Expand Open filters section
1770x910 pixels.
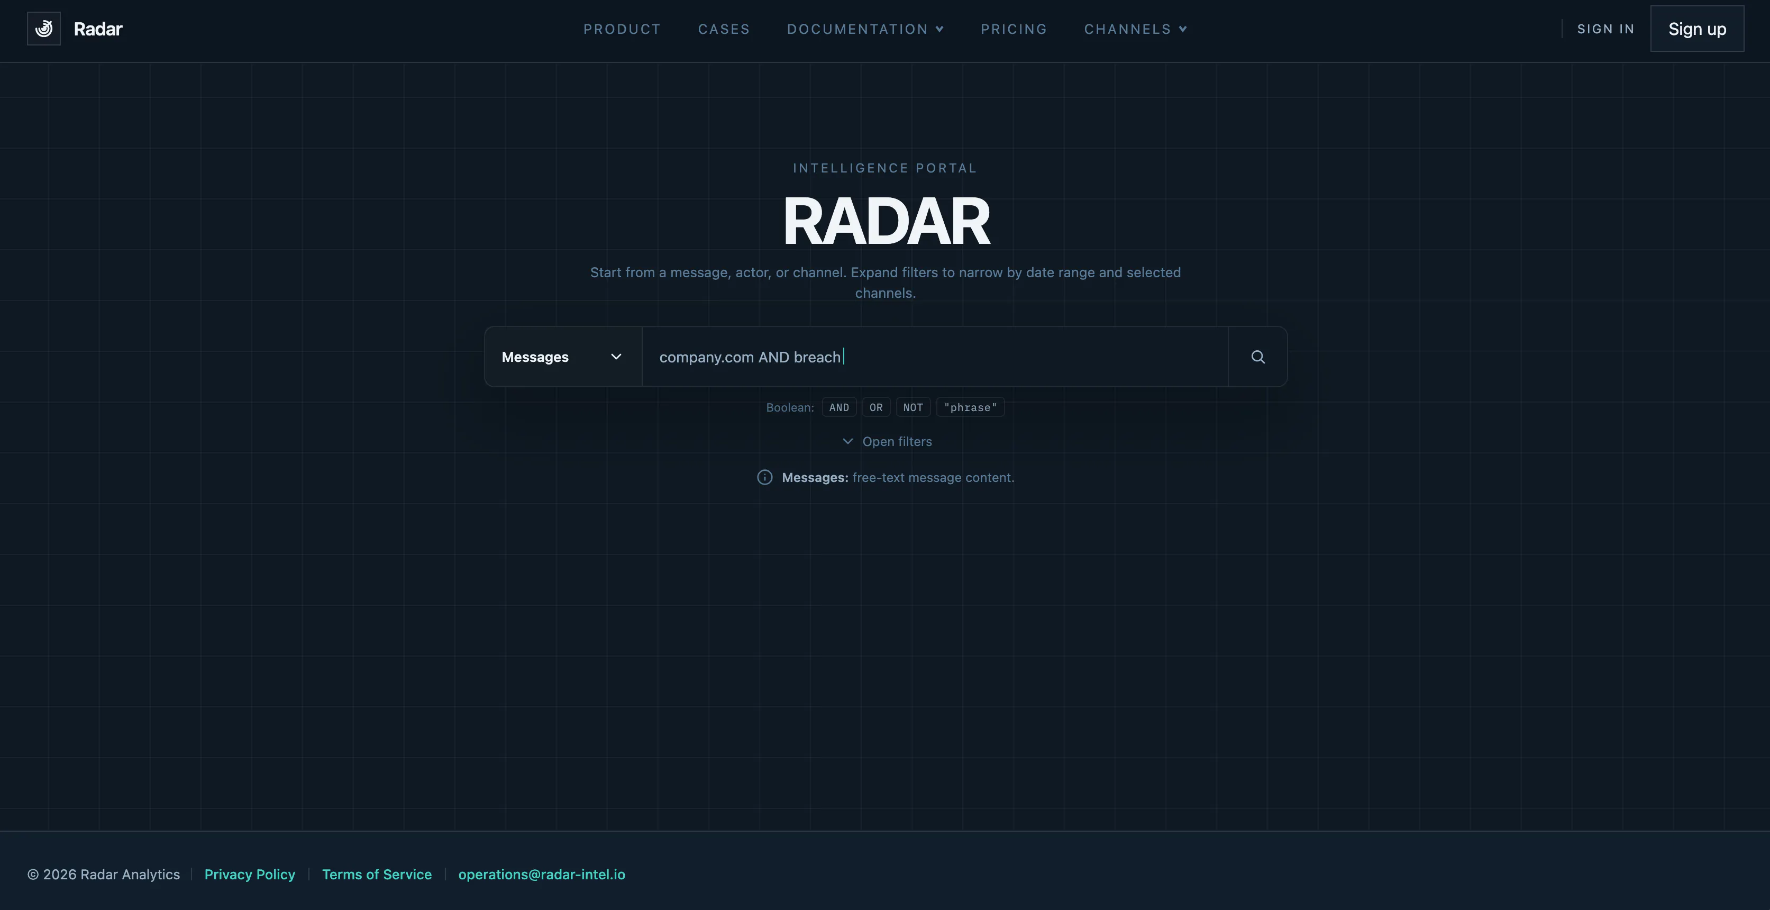pos(887,441)
